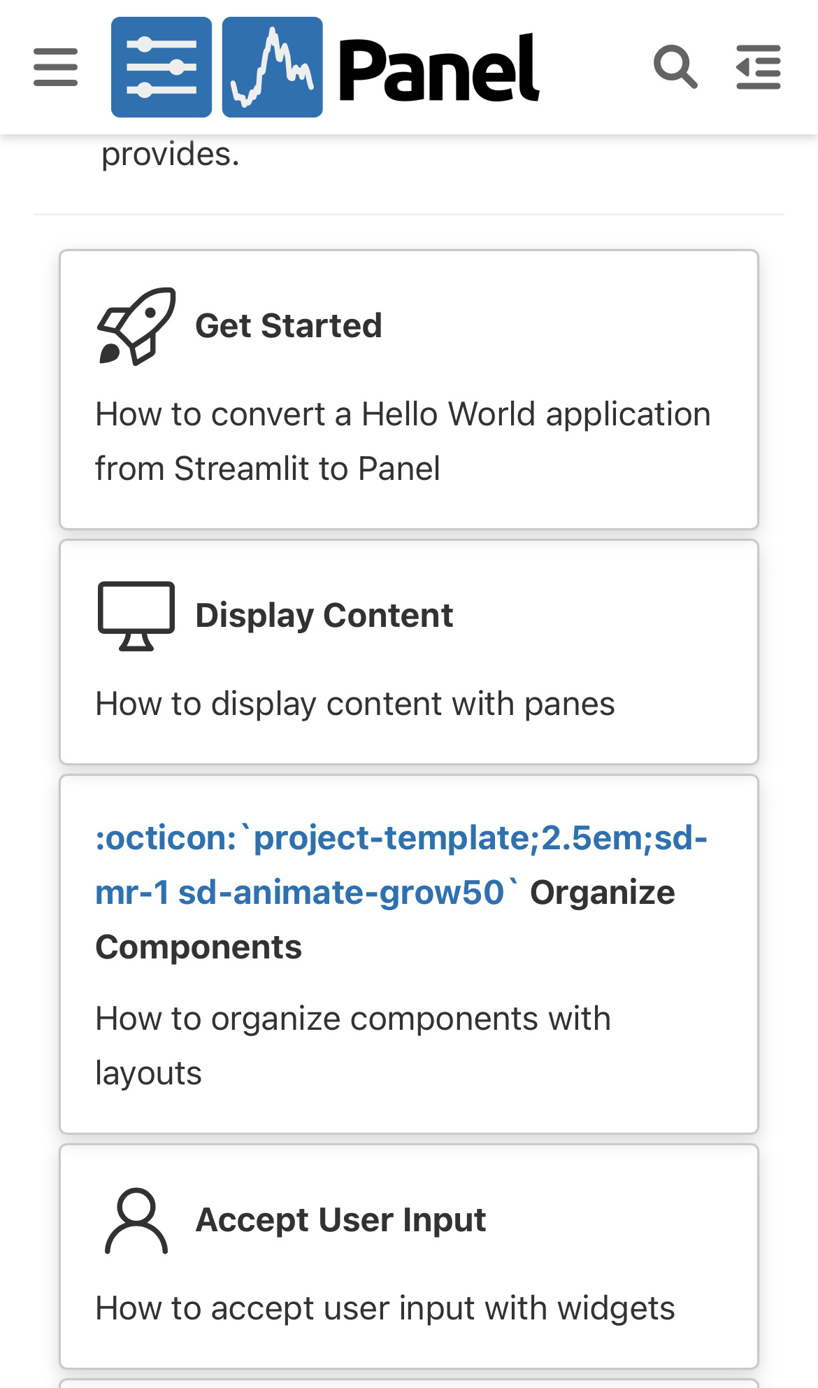Click the blue Panel line-chart logo icon
818x1388 pixels.
271,66
